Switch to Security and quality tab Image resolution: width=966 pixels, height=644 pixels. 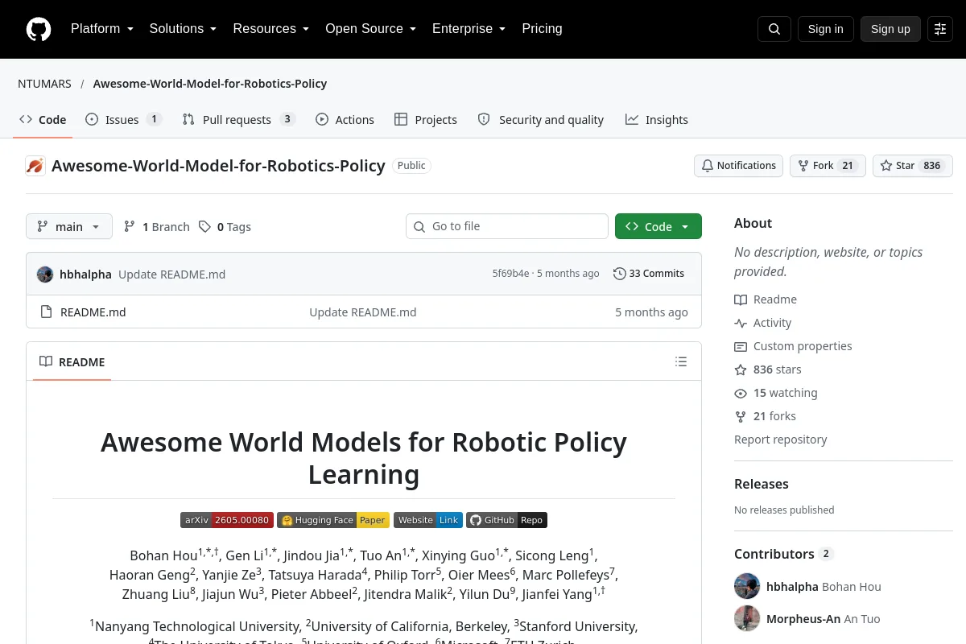click(541, 120)
